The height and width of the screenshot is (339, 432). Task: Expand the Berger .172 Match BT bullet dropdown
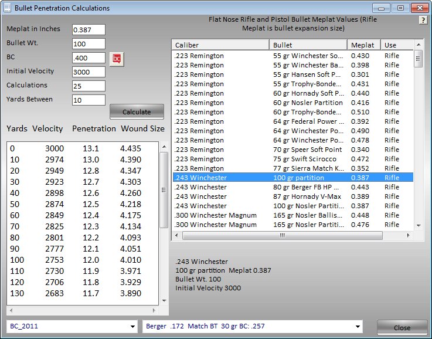click(x=358, y=327)
